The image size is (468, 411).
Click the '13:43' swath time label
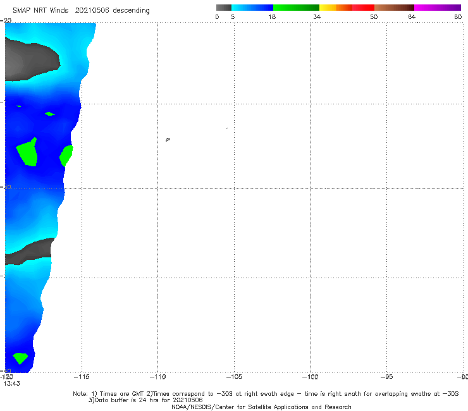tap(11, 384)
